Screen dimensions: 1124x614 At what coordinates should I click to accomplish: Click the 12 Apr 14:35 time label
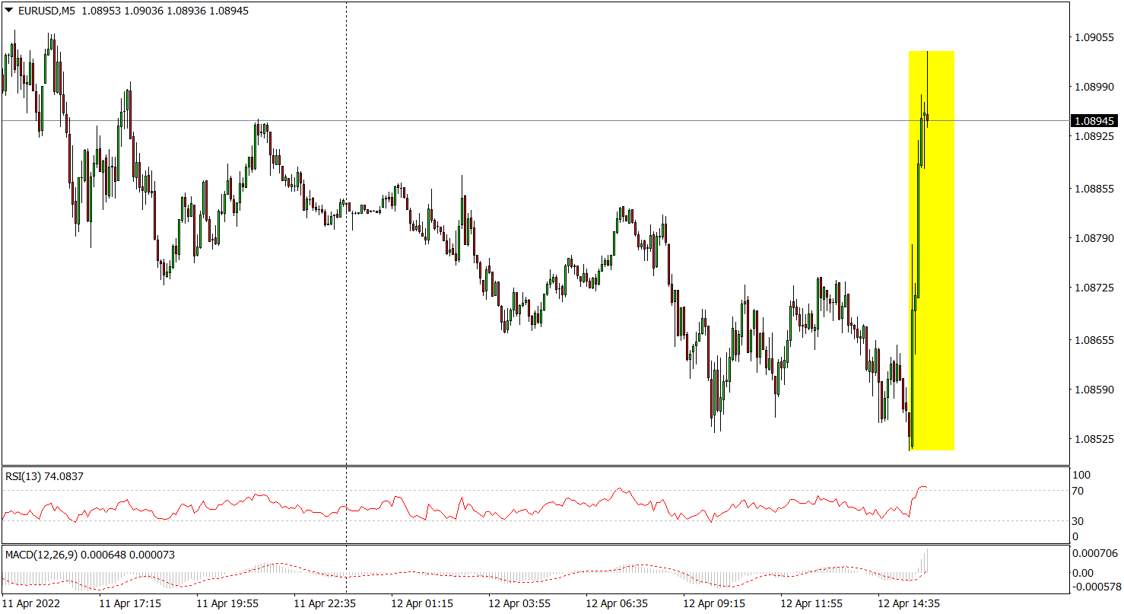click(x=909, y=603)
